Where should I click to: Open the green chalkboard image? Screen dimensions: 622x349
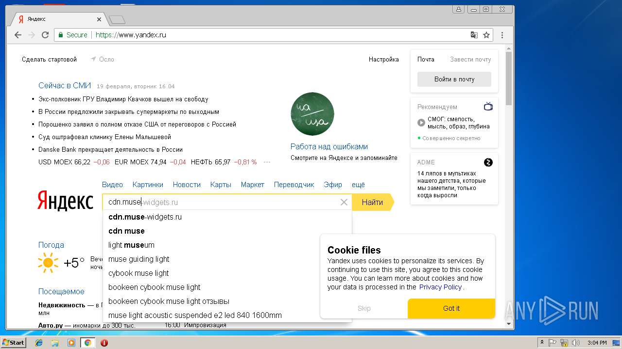pos(312,114)
